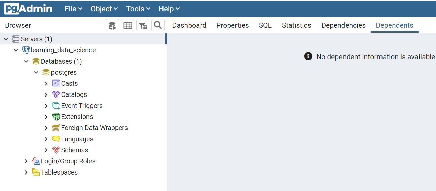Switch to the SQL tab

pos(265,25)
